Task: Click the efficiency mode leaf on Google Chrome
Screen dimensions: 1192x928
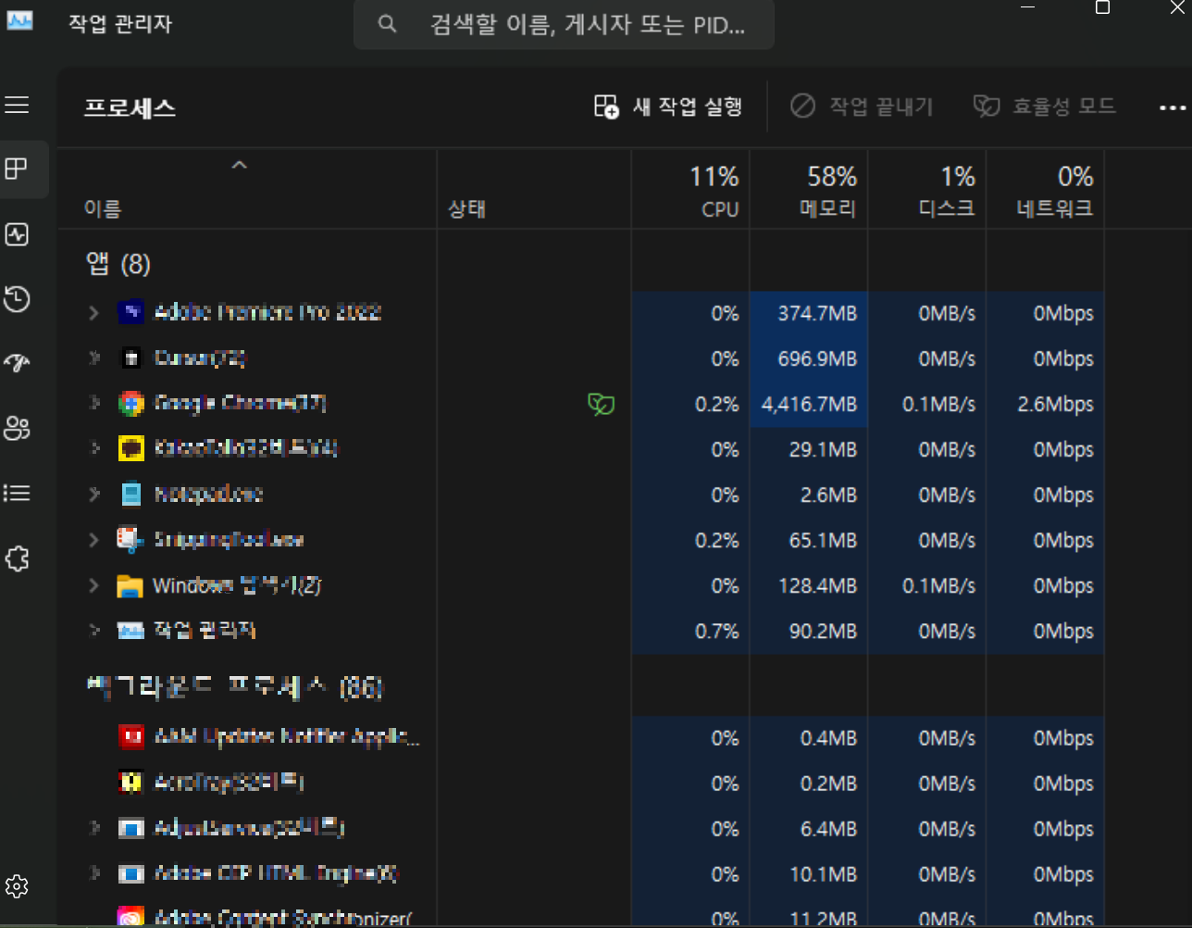Action: [x=601, y=404]
